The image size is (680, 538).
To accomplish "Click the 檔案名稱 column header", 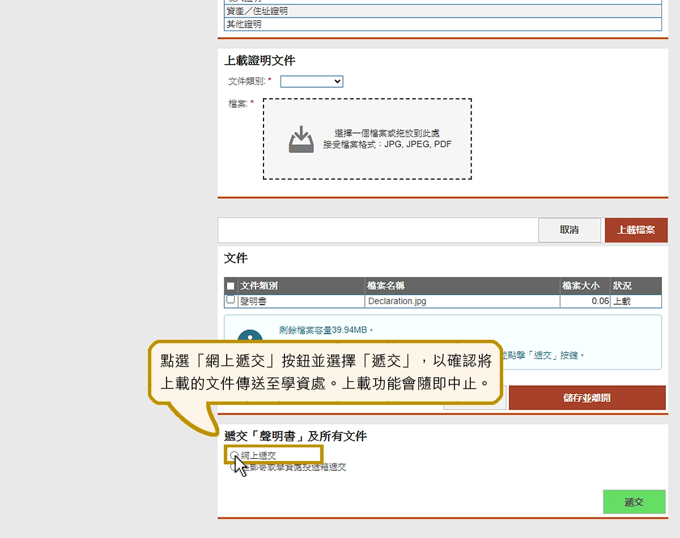I will (385, 286).
